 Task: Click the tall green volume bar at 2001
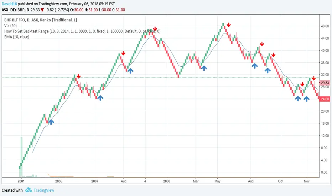click(21, 157)
